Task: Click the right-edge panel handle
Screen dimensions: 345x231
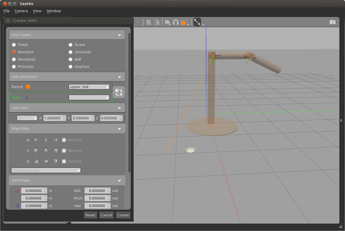Action: click(x=341, y=120)
